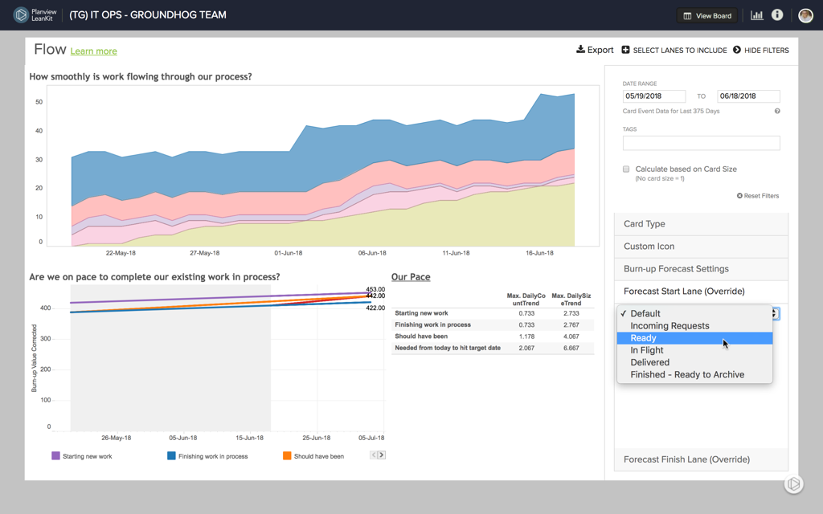
Task: Click the help icon beside Card Event Data
Action: 777,111
